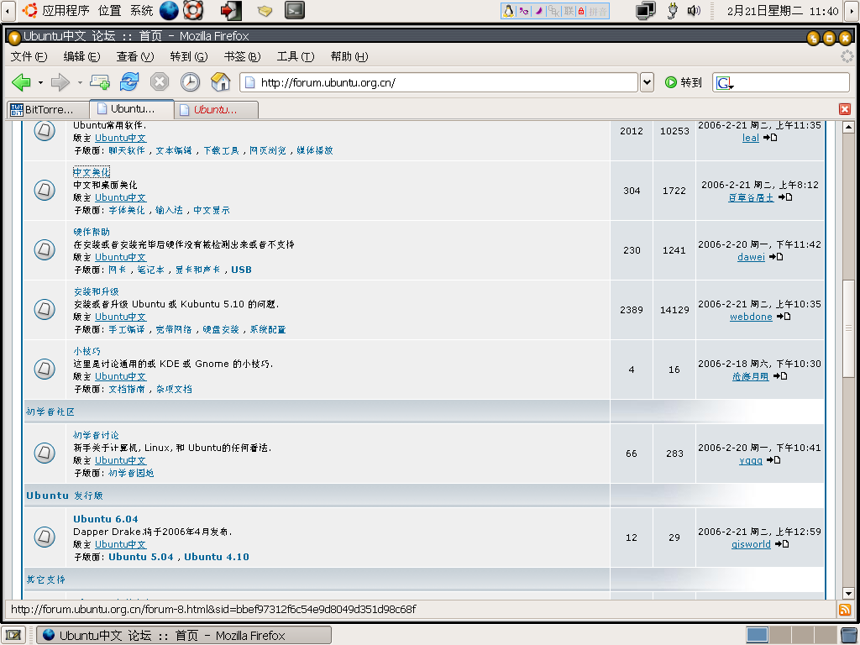Switch to the red Ubuntu... tab
The width and height of the screenshot is (860, 645).
pos(216,110)
